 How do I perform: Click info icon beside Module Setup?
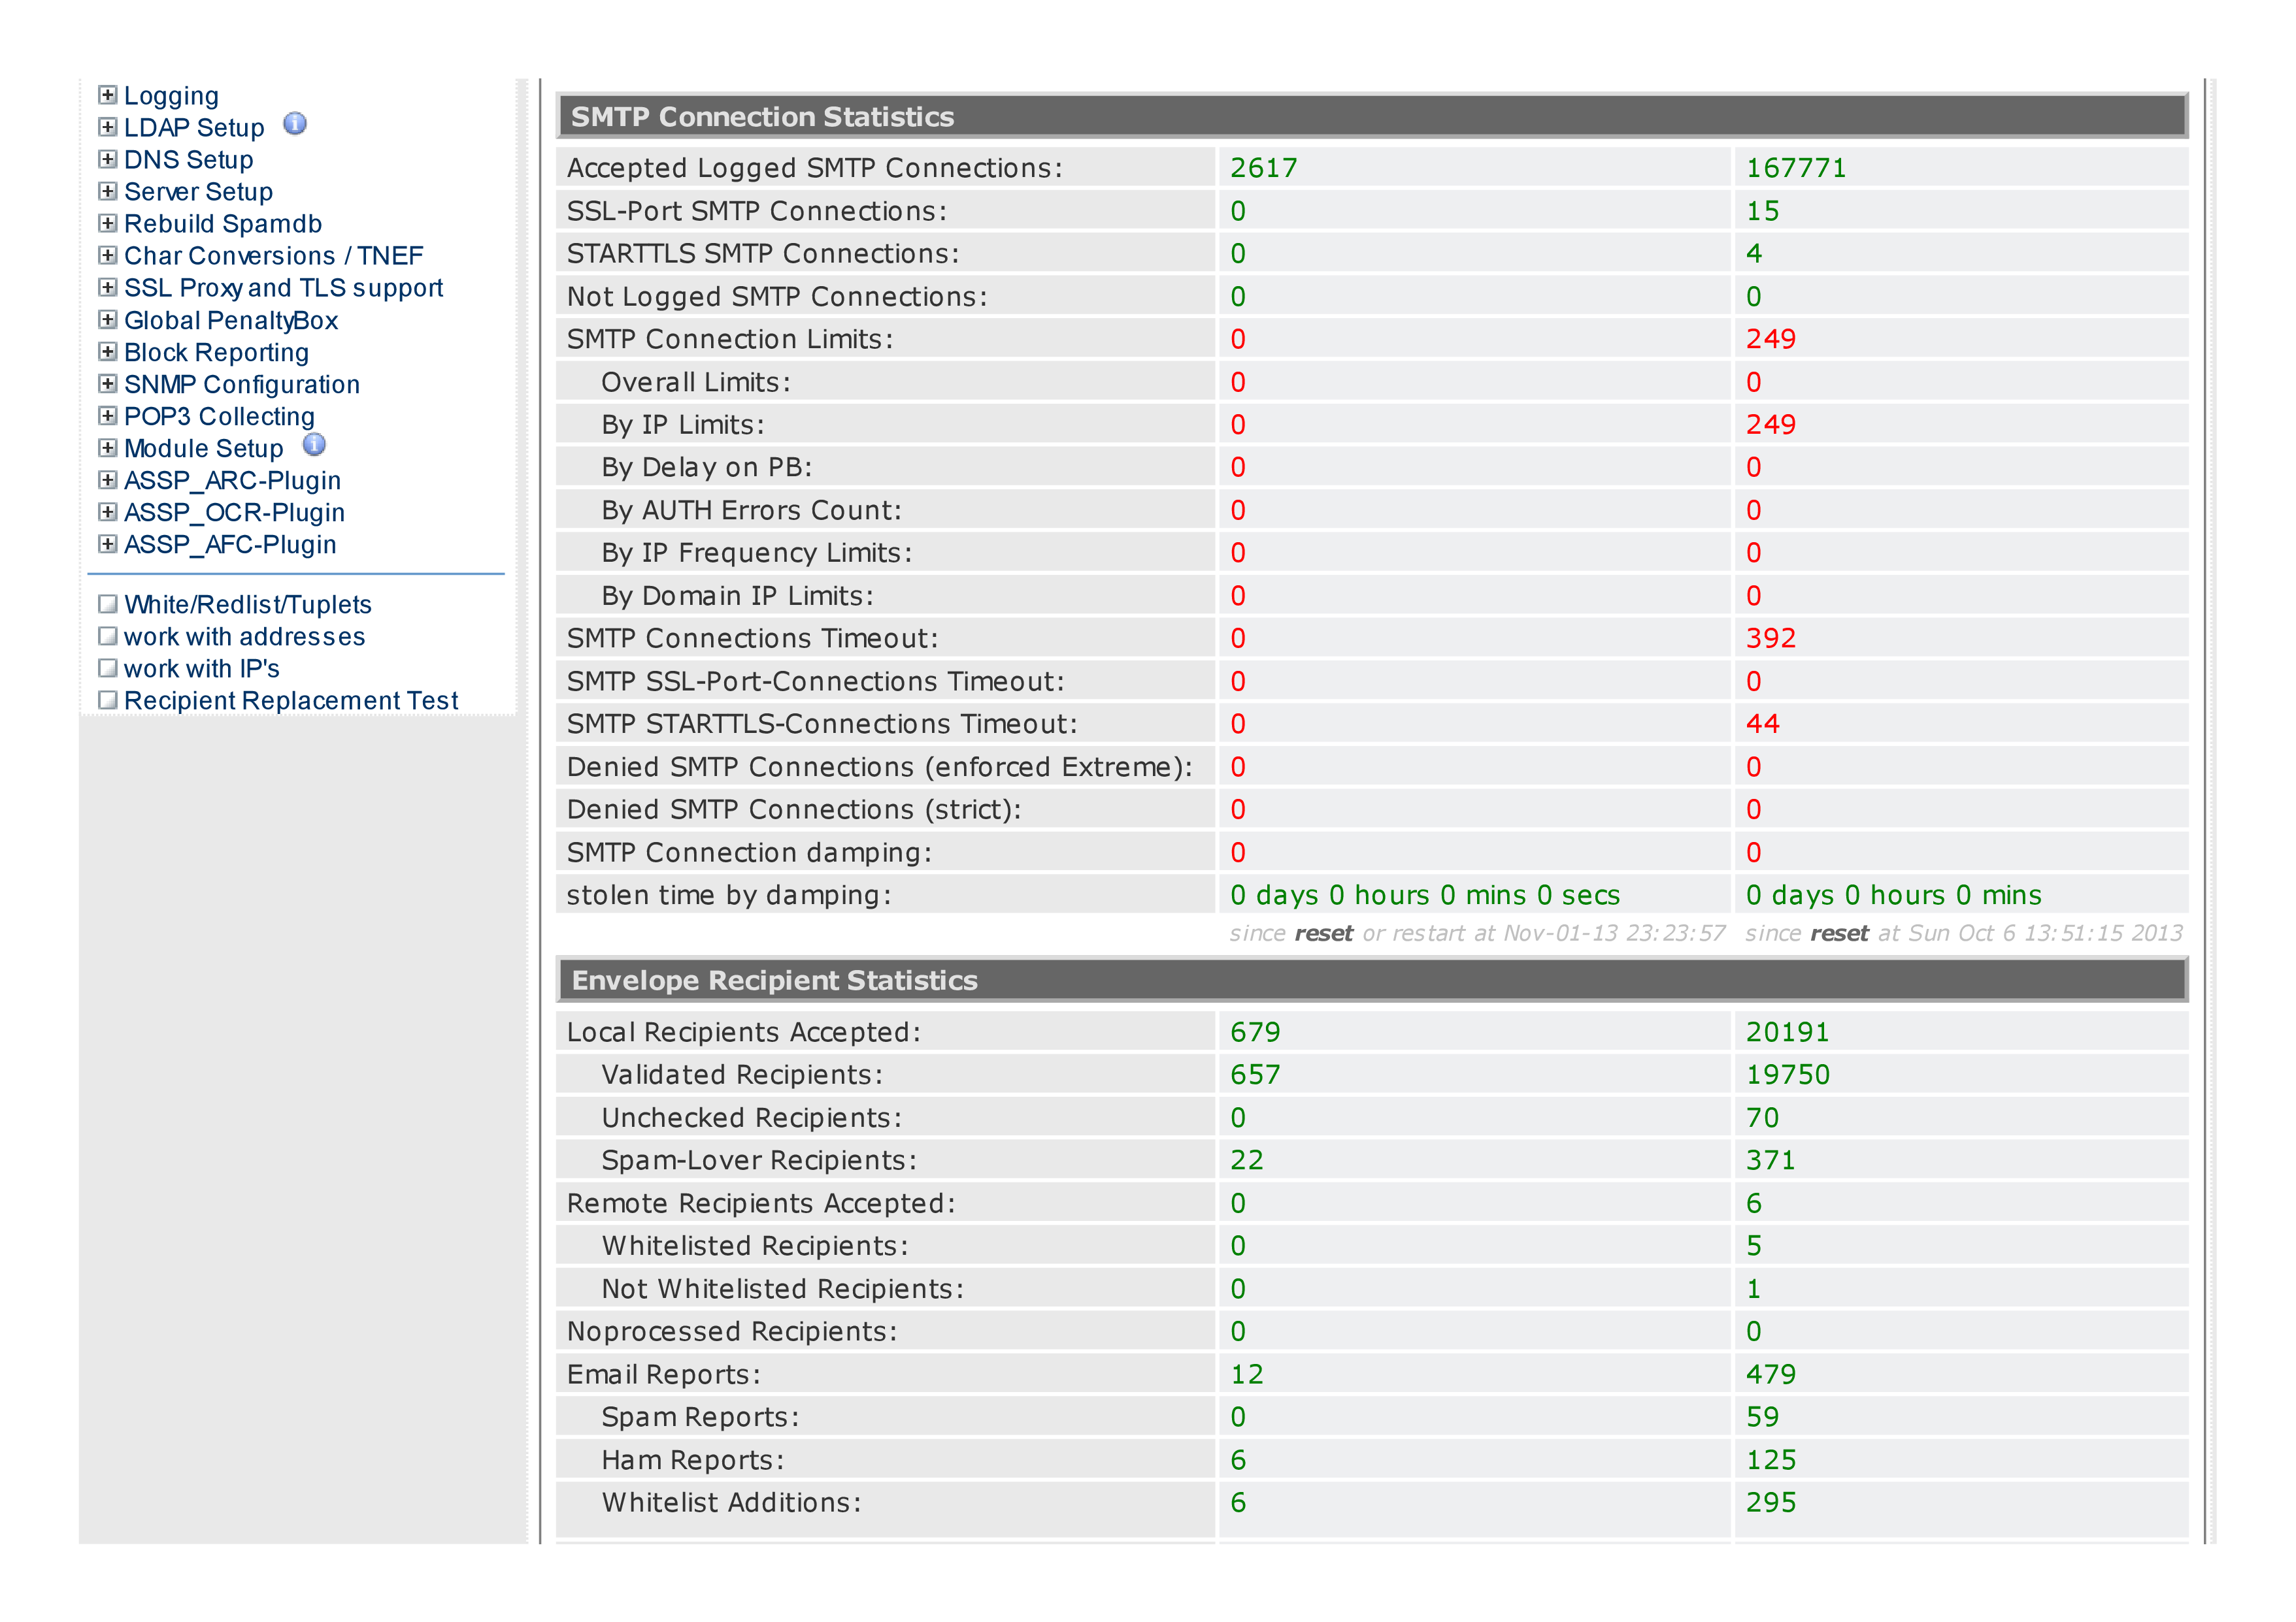pyautogui.click(x=314, y=445)
